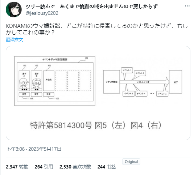This screenshot has height=175, width=194.
Task: Open the patent diagram image
Action: click(x=98, y=93)
